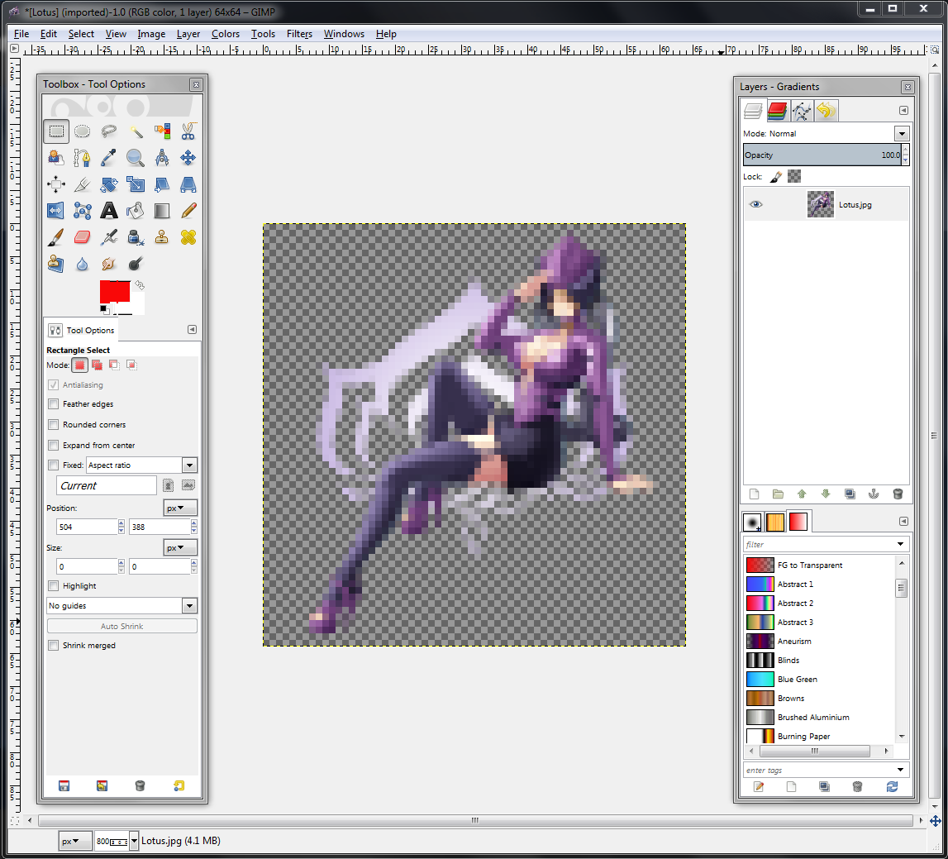The width and height of the screenshot is (948, 859).
Task: Toggle lock pixels brush icon
Action: pyautogui.click(x=776, y=177)
